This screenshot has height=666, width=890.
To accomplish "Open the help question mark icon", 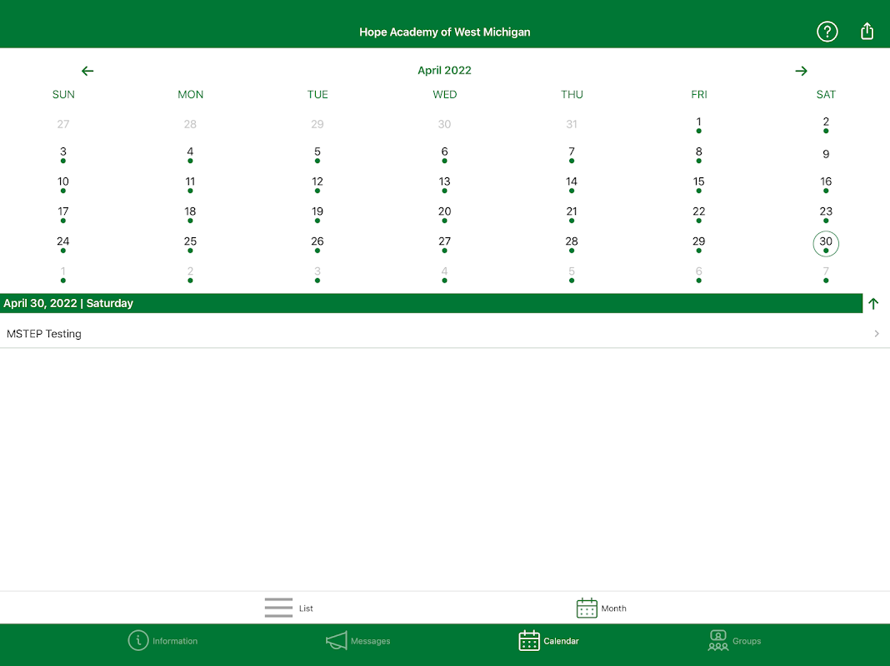I will click(x=827, y=32).
